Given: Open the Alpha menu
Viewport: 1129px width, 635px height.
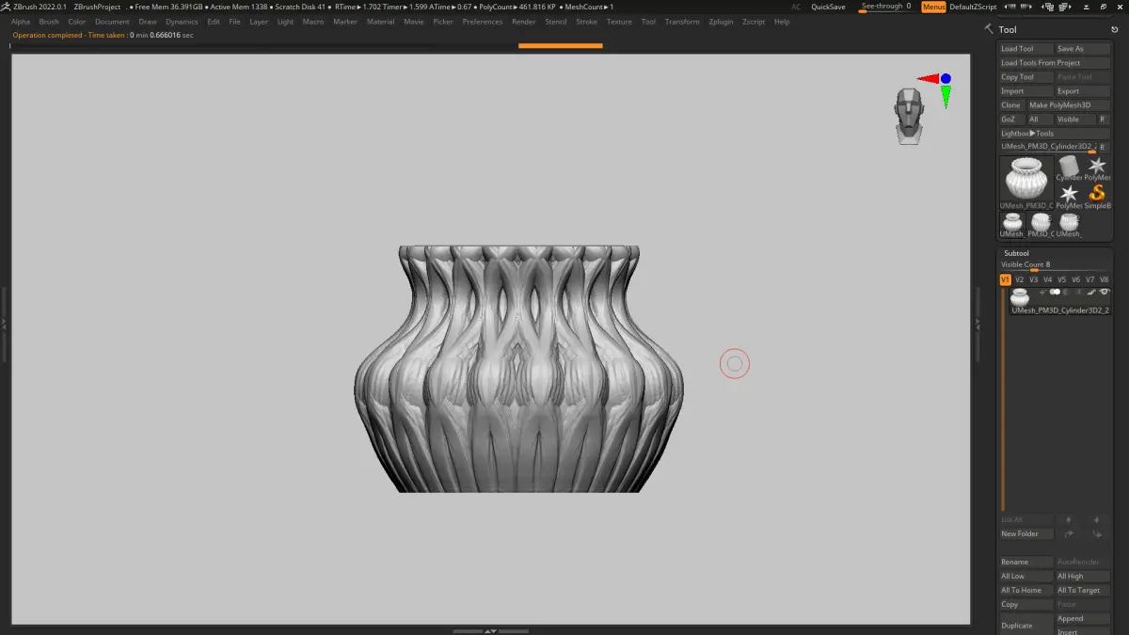Looking at the screenshot, I should [x=21, y=22].
